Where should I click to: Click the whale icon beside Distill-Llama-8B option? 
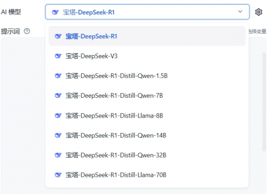point(58,115)
